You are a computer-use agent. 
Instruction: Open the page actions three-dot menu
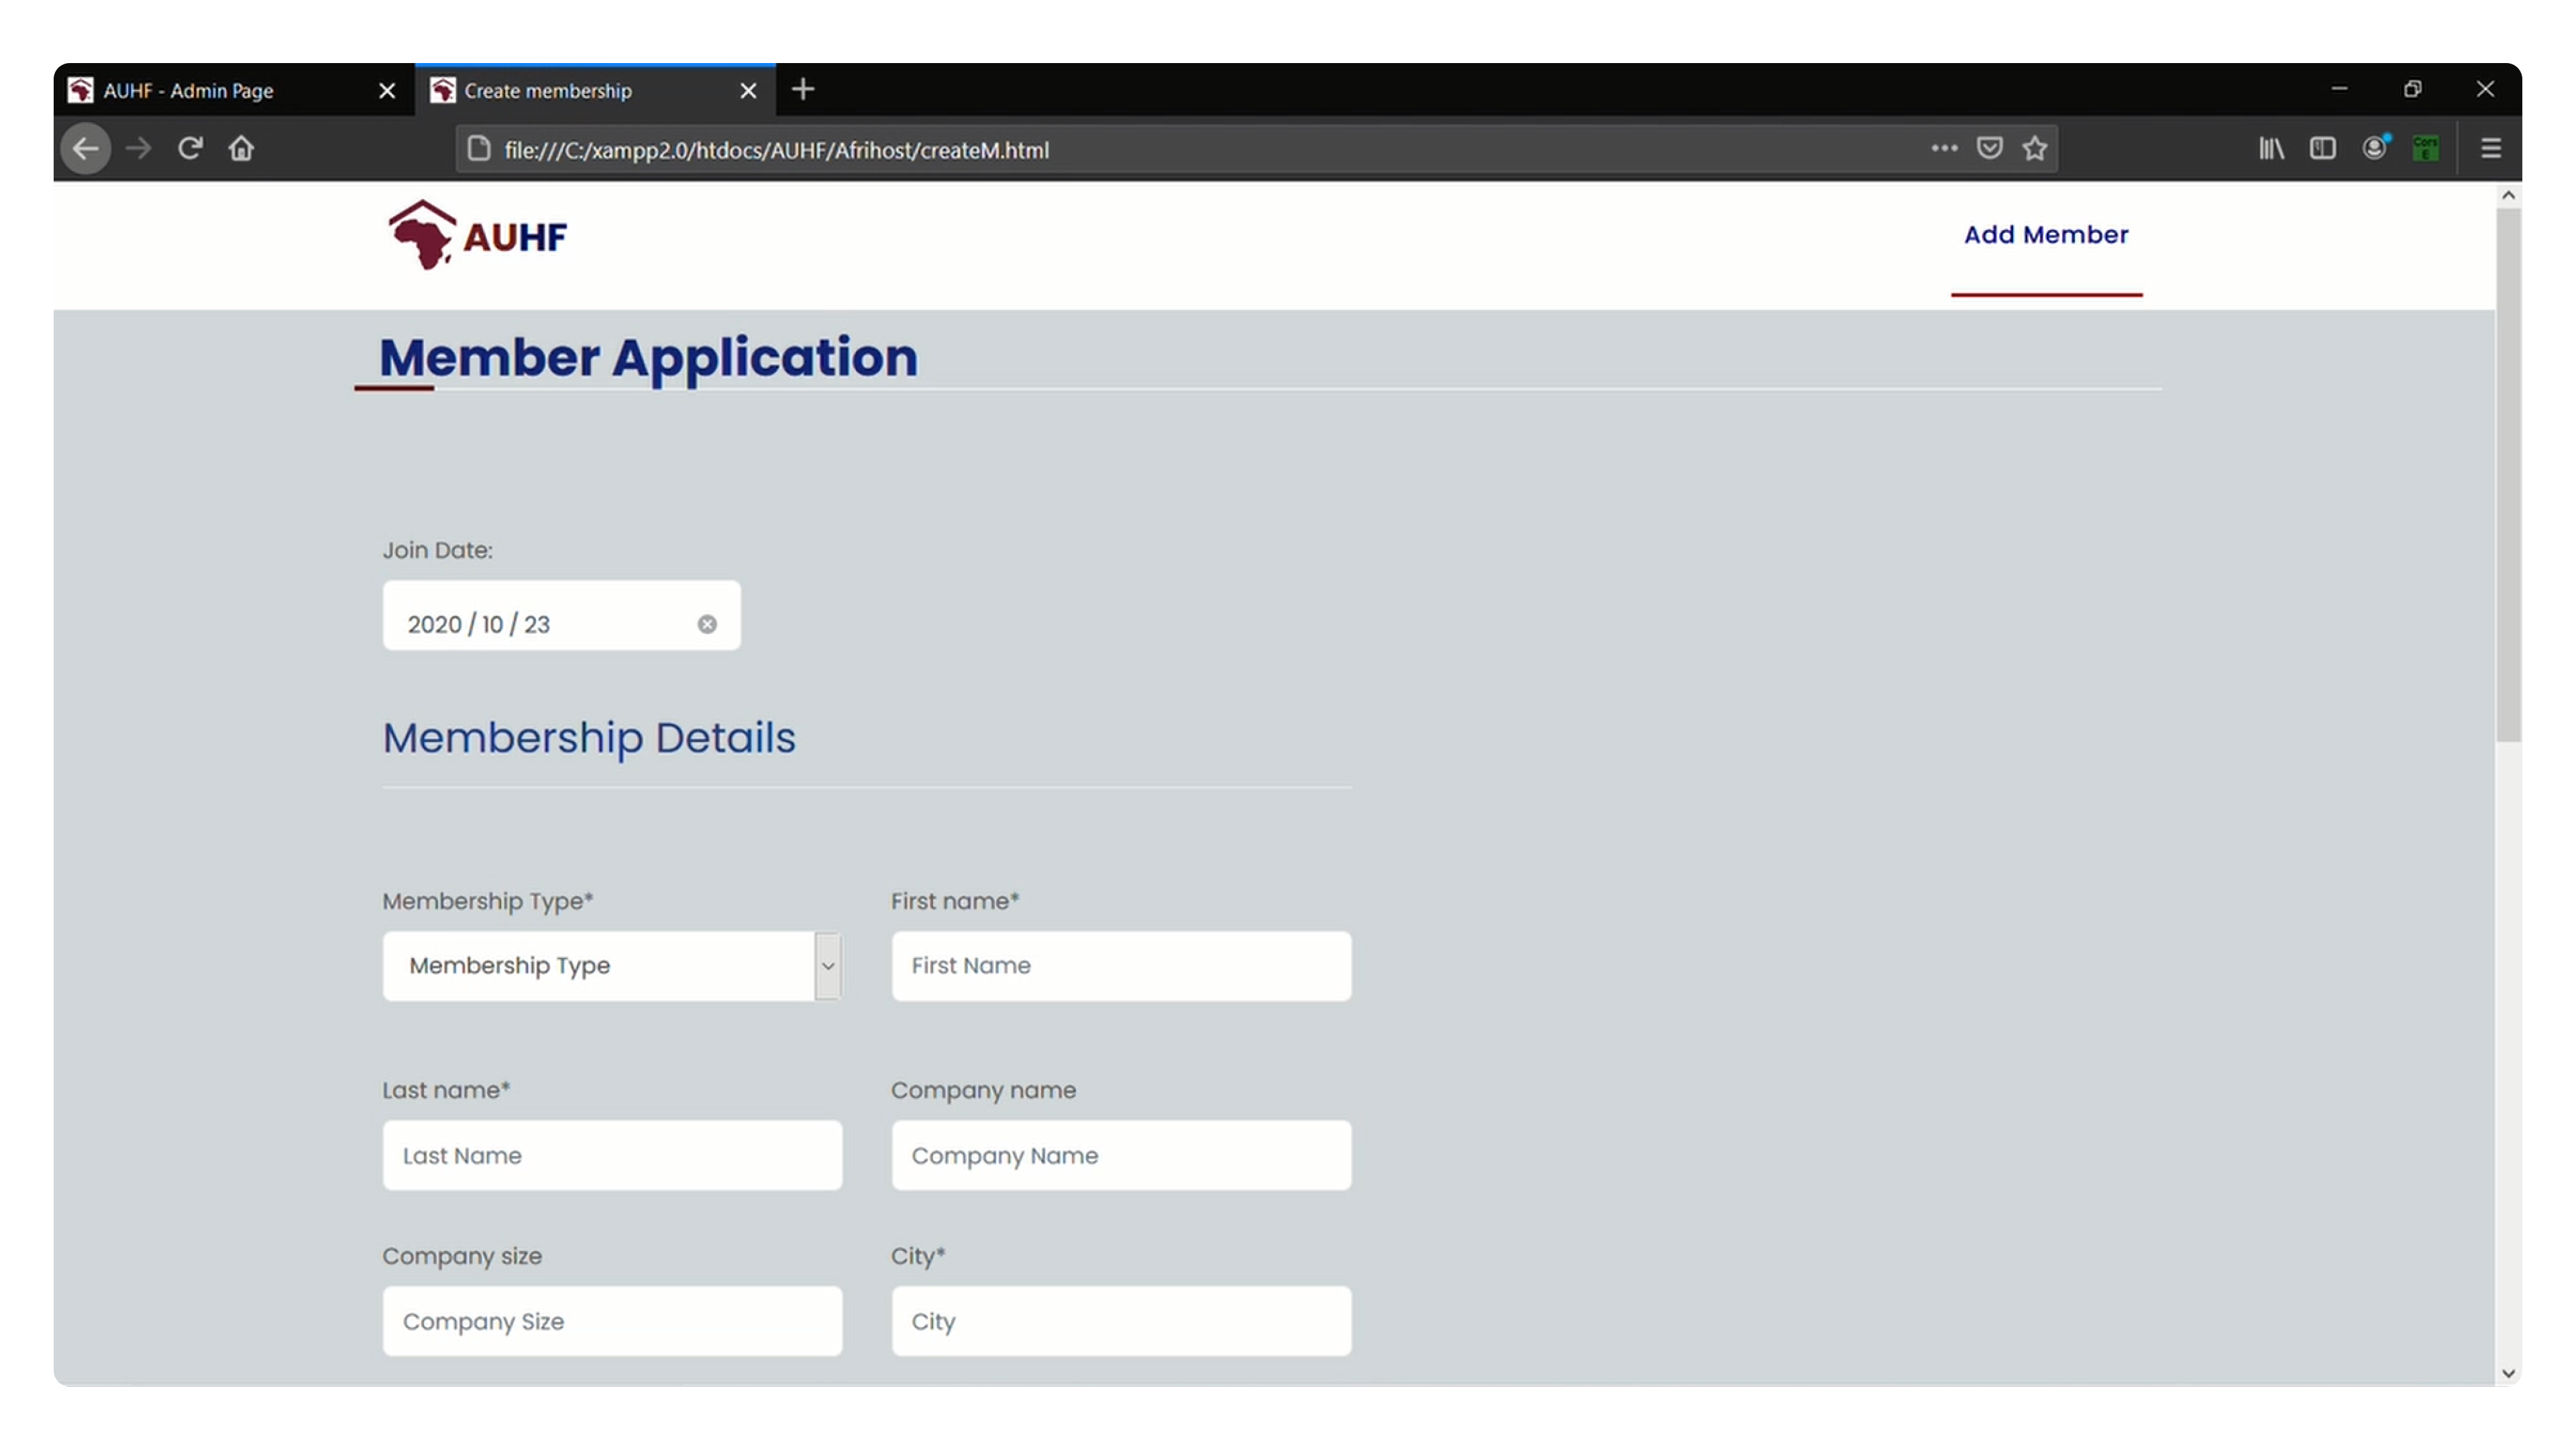(1943, 148)
